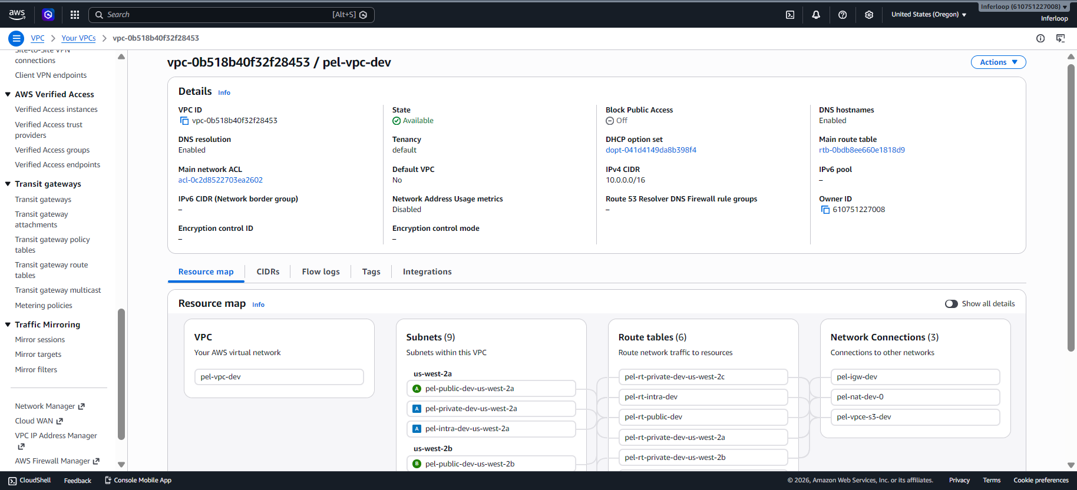Open the United States (Oregon) region selector
The width and height of the screenshot is (1077, 490).
point(929,15)
